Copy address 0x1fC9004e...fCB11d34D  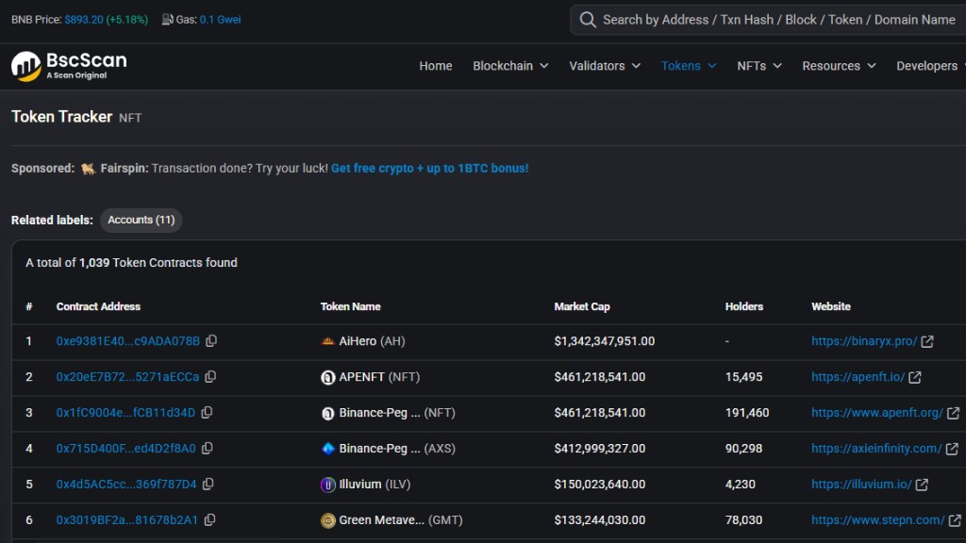[207, 413]
